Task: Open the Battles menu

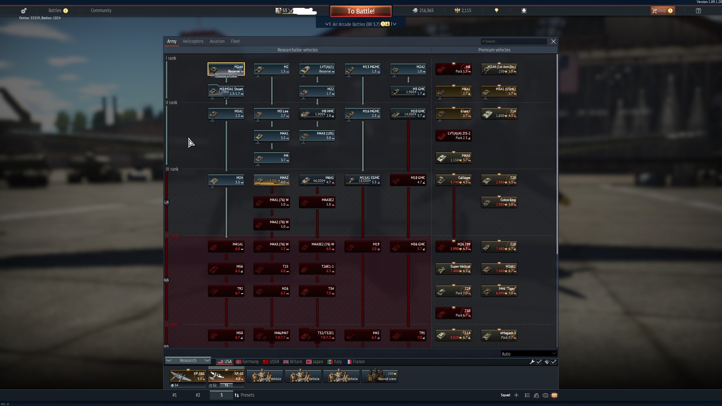Action: click(x=55, y=11)
